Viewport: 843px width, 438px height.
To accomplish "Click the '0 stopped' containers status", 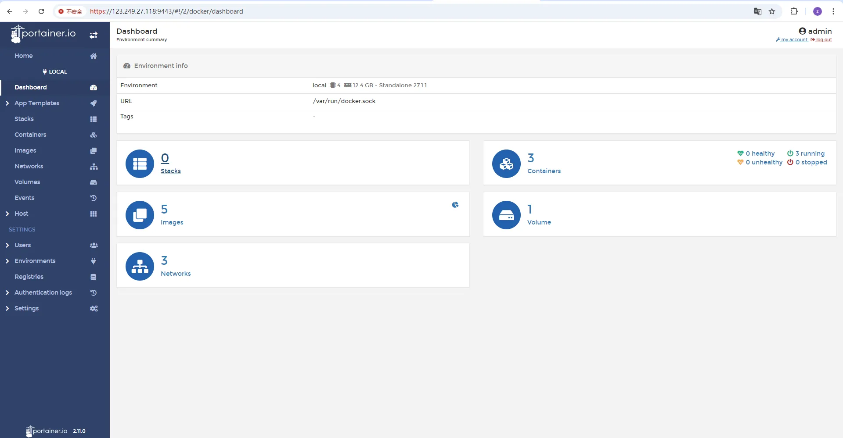I will [x=807, y=163].
